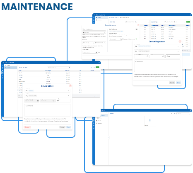Click Comments box in Service Registration dialog
The height and width of the screenshot is (173, 193).
point(157,66)
